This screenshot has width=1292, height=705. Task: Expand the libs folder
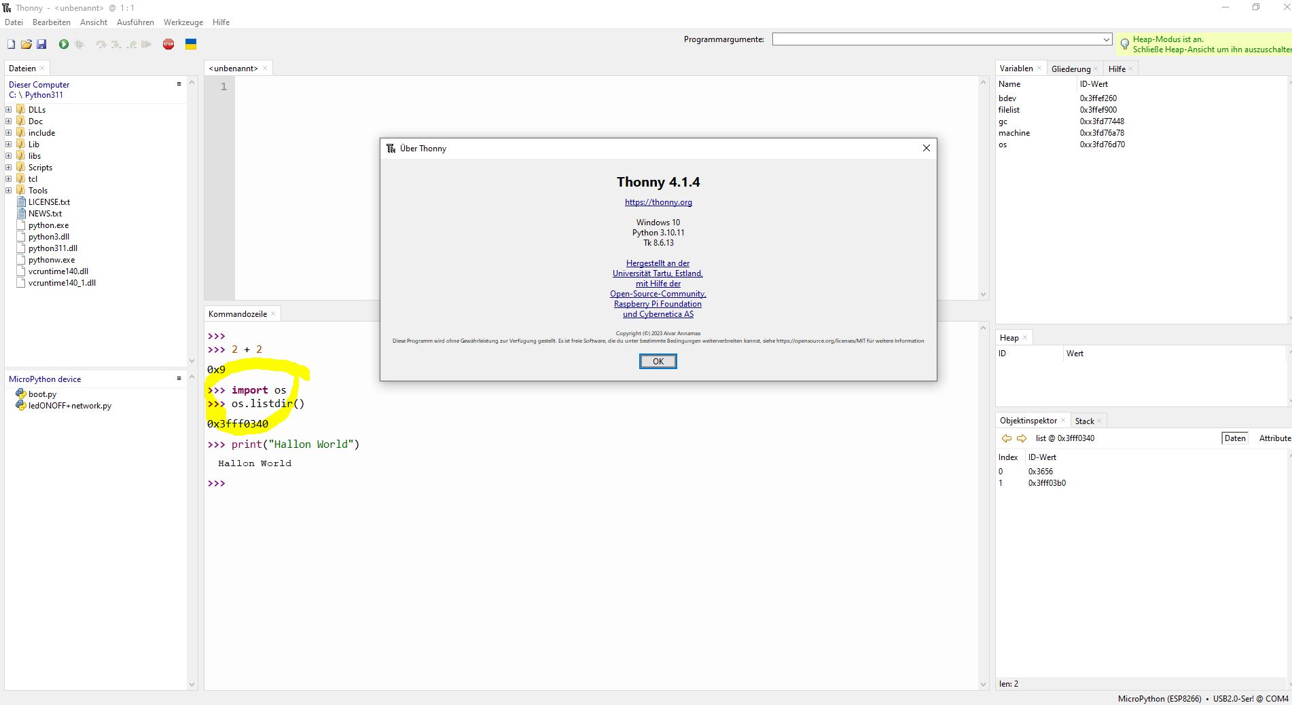9,155
